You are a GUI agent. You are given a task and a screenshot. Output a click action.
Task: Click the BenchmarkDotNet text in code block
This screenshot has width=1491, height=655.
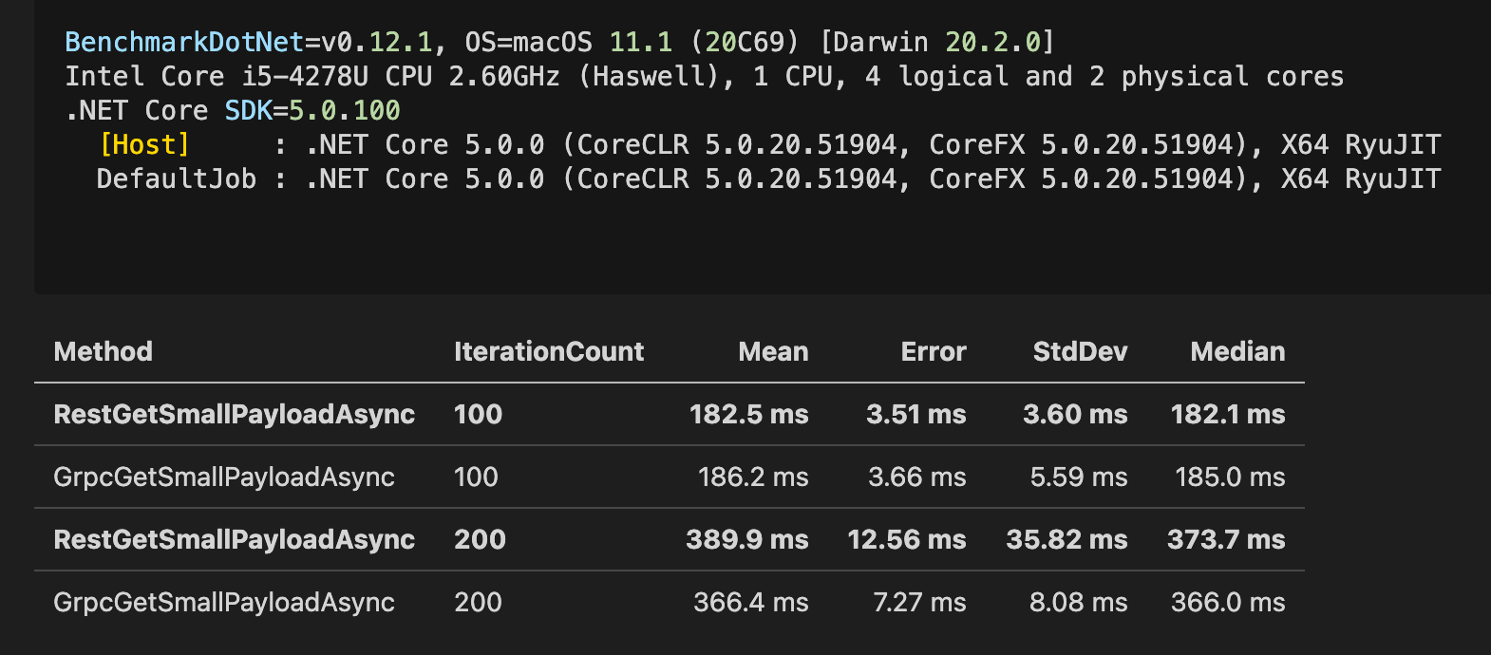[184, 42]
